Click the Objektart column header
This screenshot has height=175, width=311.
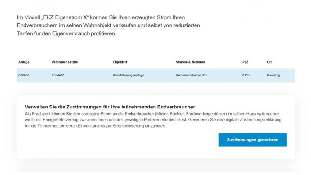[120, 62]
